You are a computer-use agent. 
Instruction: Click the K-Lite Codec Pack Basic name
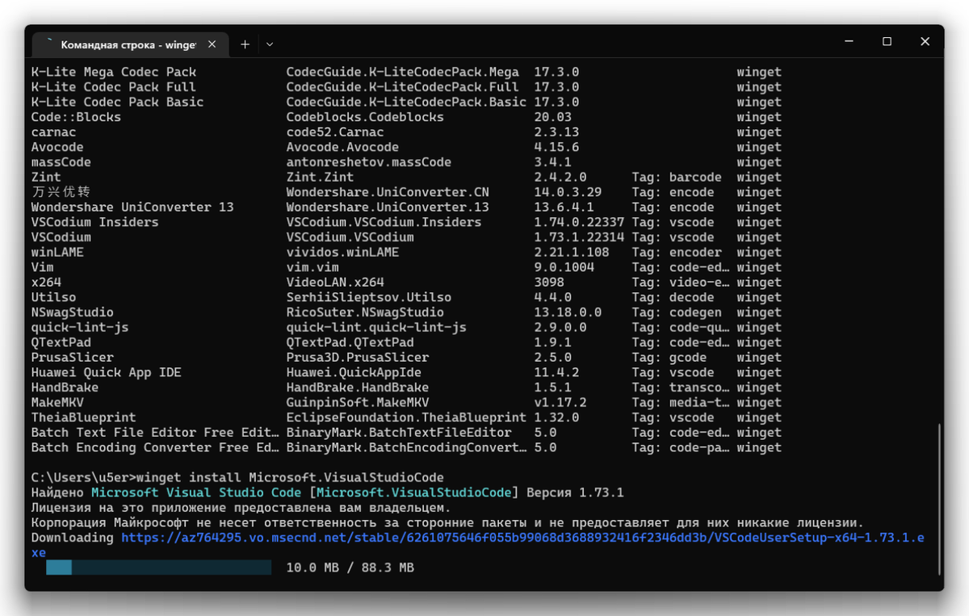(117, 102)
